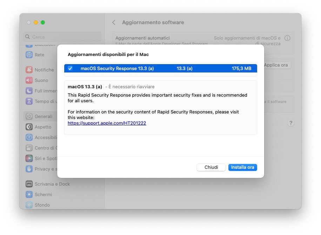Click Applica ora button behind dialog
Image resolution: width=321 pixels, height=235 pixels.
(277, 65)
